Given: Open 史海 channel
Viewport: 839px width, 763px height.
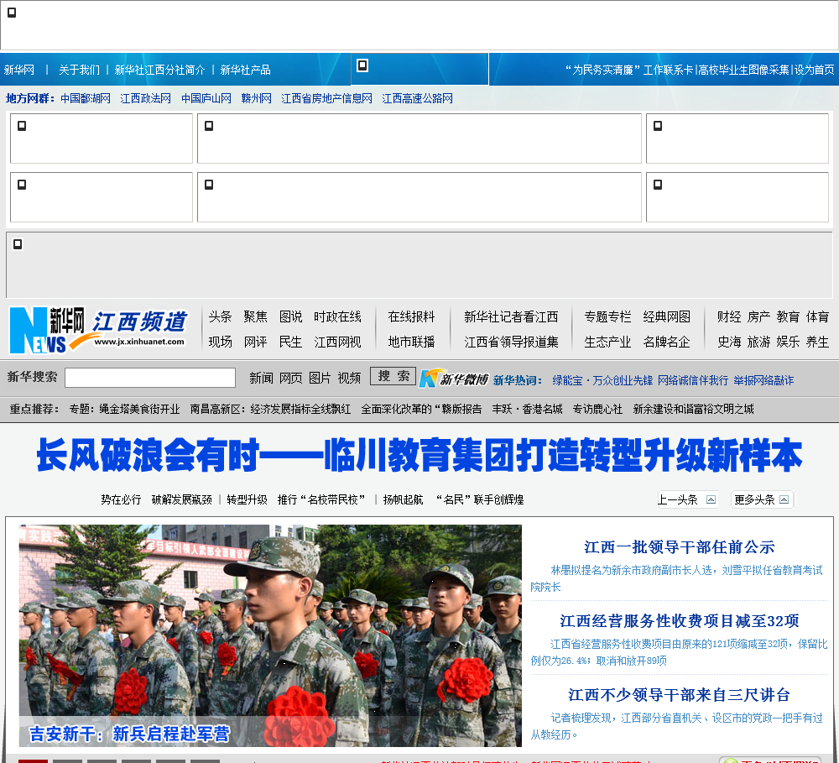Looking at the screenshot, I should click(729, 342).
